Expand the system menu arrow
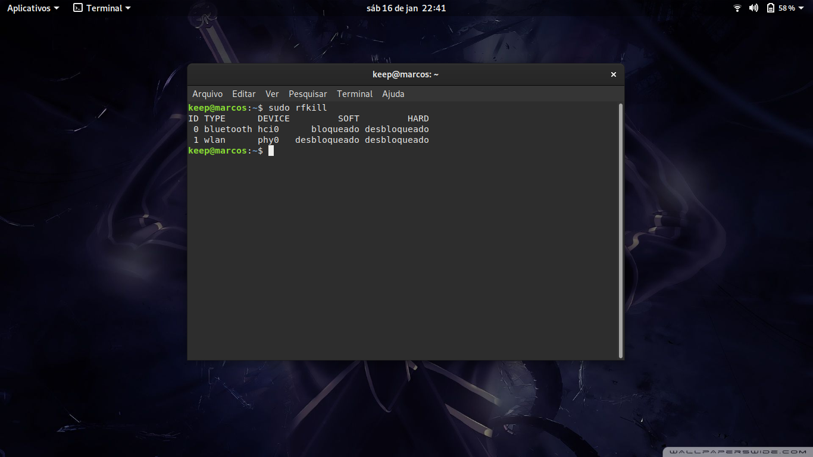Image resolution: width=813 pixels, height=457 pixels. click(801, 8)
